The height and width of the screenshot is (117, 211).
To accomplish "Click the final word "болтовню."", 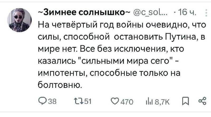I will 60,84.
